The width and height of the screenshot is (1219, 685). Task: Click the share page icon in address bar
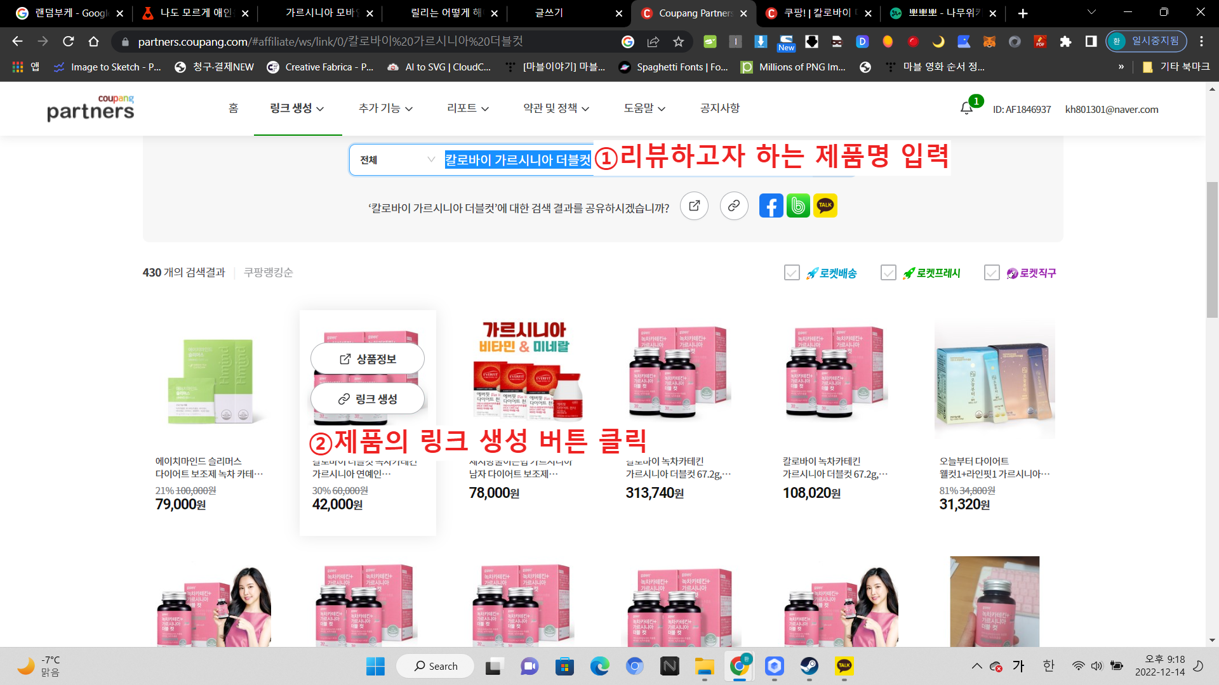653,42
